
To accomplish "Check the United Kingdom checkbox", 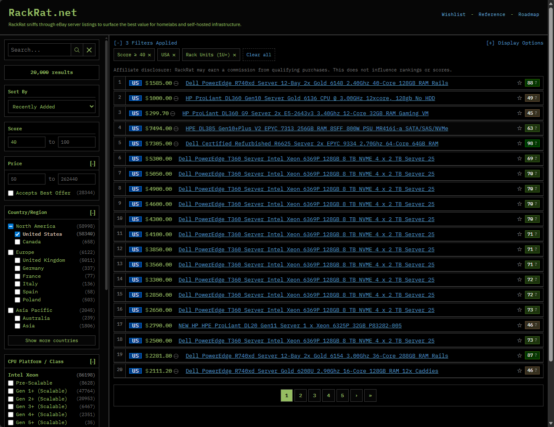I will coord(18,261).
